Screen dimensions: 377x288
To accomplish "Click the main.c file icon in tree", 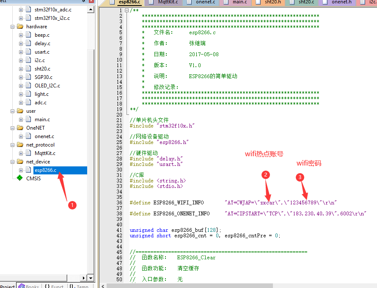I will (x=28, y=119).
